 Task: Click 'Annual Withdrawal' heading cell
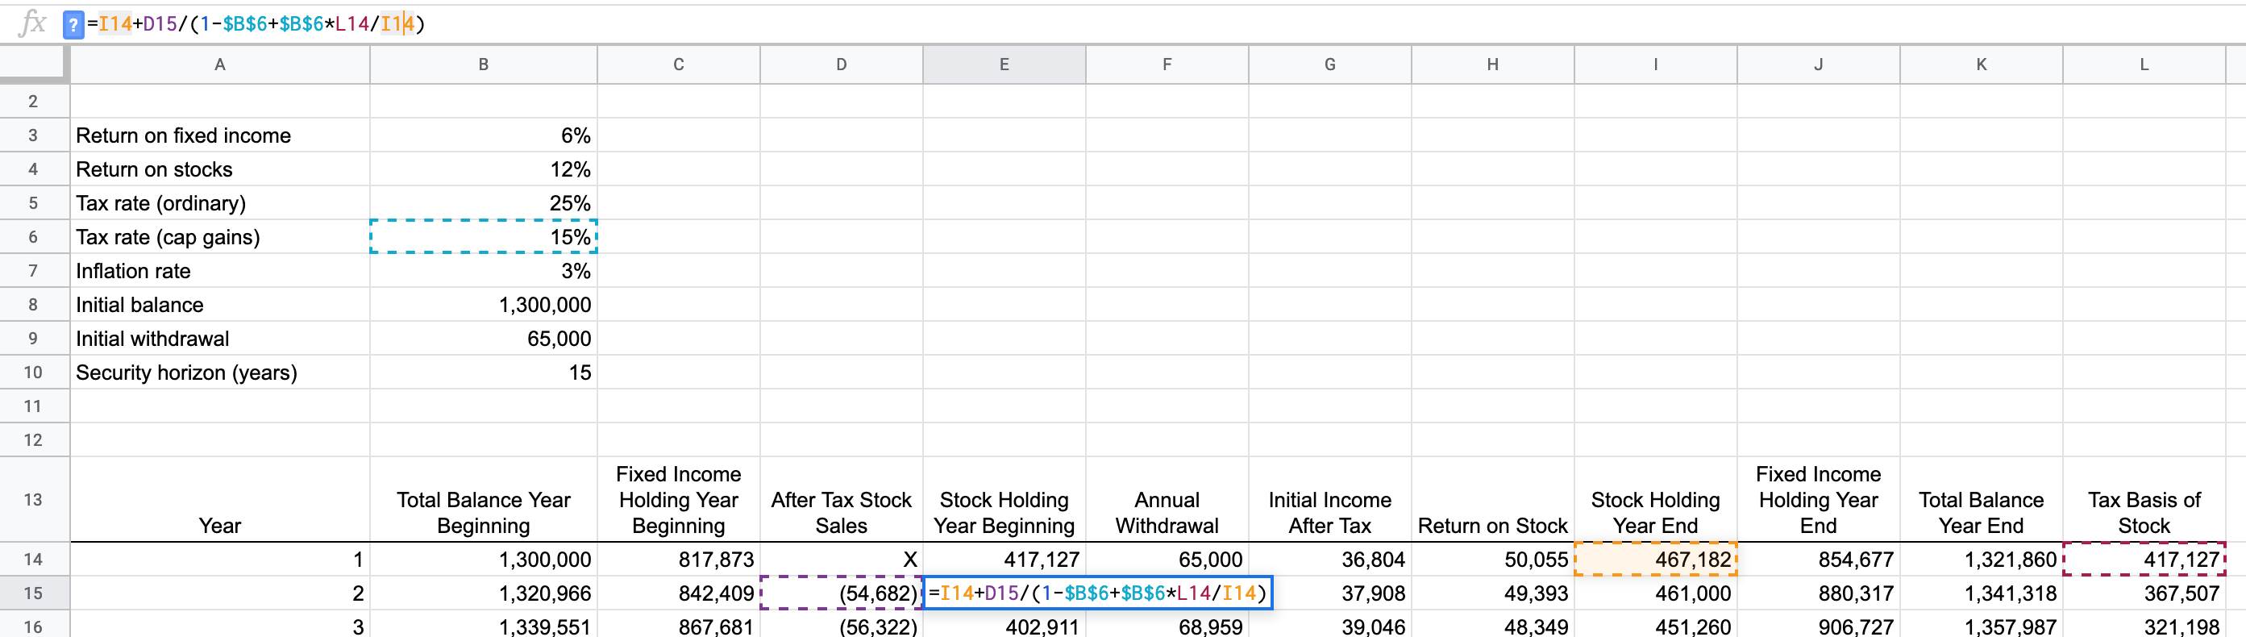pos(1167,500)
